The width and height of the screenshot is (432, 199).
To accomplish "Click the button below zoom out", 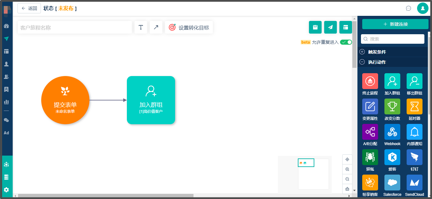I will (x=347, y=189).
